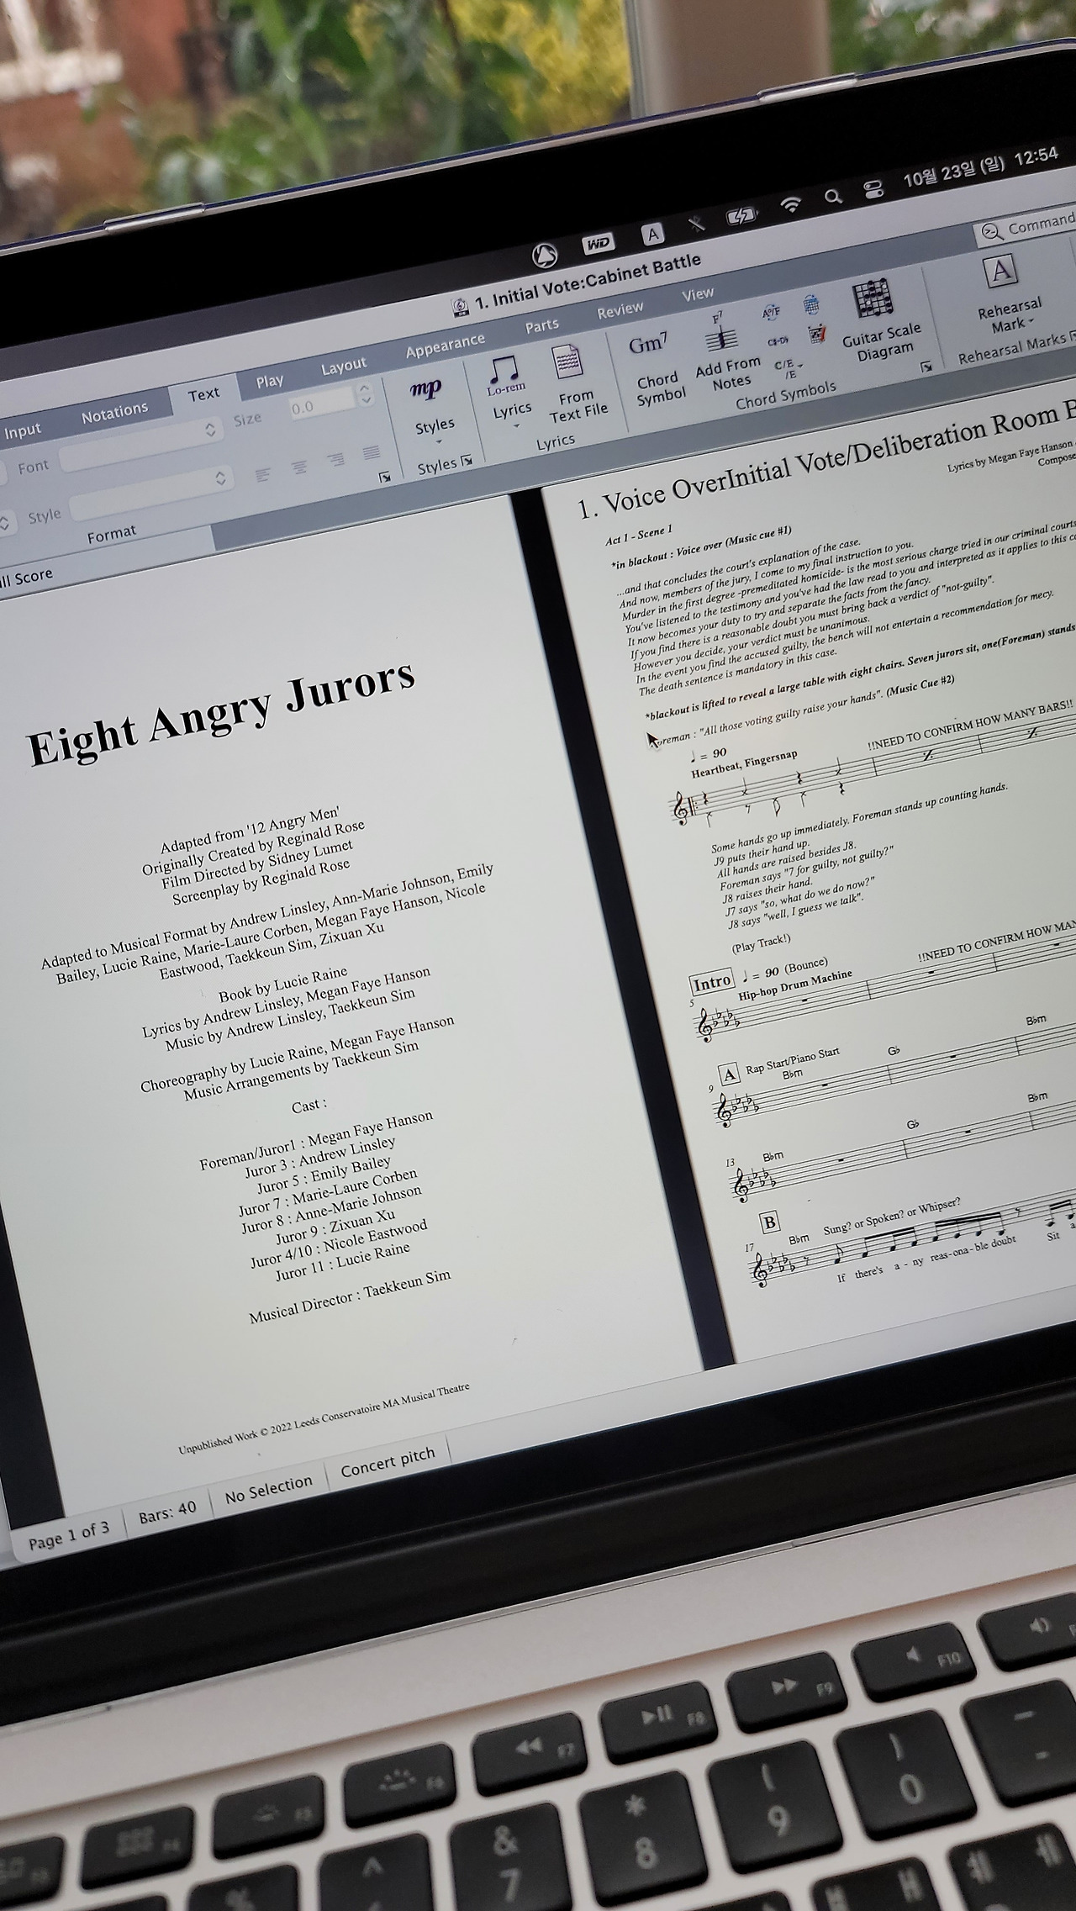Switch to the Play tab
Screen dimensions: 1076x1911
click(270, 381)
